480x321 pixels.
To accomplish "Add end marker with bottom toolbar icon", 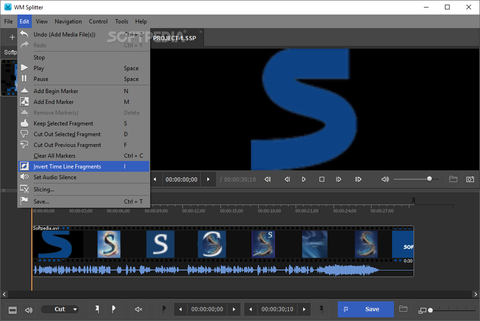I will tap(114, 309).
